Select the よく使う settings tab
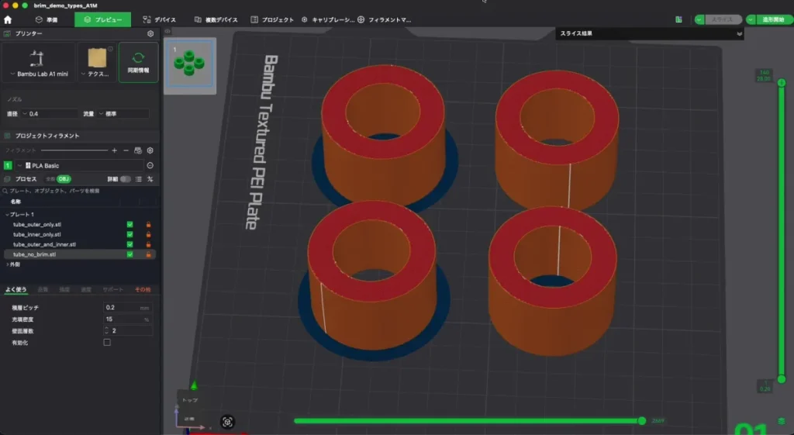The width and height of the screenshot is (794, 435). [16, 290]
